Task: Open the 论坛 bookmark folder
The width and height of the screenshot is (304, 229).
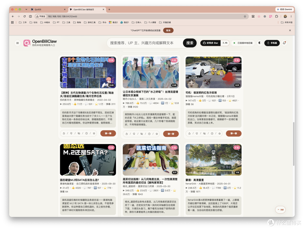Action: 33,22
